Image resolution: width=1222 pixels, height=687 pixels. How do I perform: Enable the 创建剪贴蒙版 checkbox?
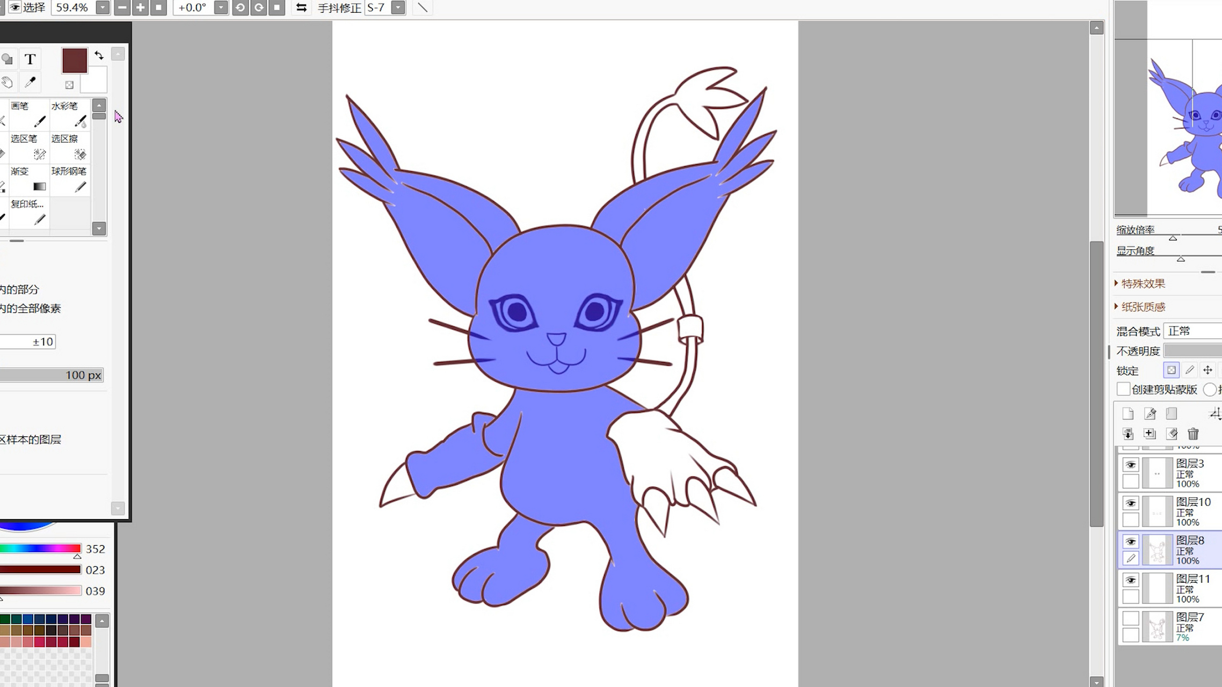(x=1123, y=389)
